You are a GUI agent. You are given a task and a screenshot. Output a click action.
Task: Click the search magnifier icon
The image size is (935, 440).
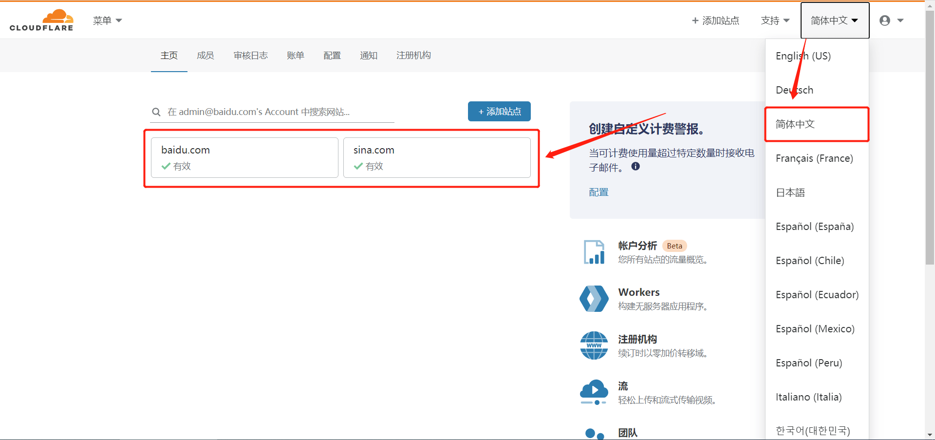click(x=156, y=112)
